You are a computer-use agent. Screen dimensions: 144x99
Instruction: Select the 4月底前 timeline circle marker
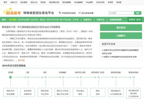pos(63,77)
